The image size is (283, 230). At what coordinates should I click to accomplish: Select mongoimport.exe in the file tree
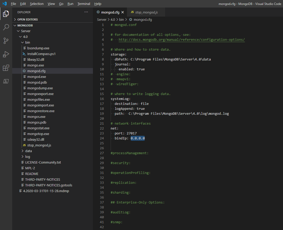pos(53,105)
